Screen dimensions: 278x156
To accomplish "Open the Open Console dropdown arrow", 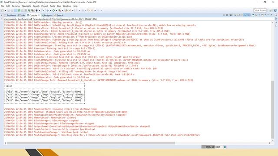I will pyautogui.click(x=265, y=15).
